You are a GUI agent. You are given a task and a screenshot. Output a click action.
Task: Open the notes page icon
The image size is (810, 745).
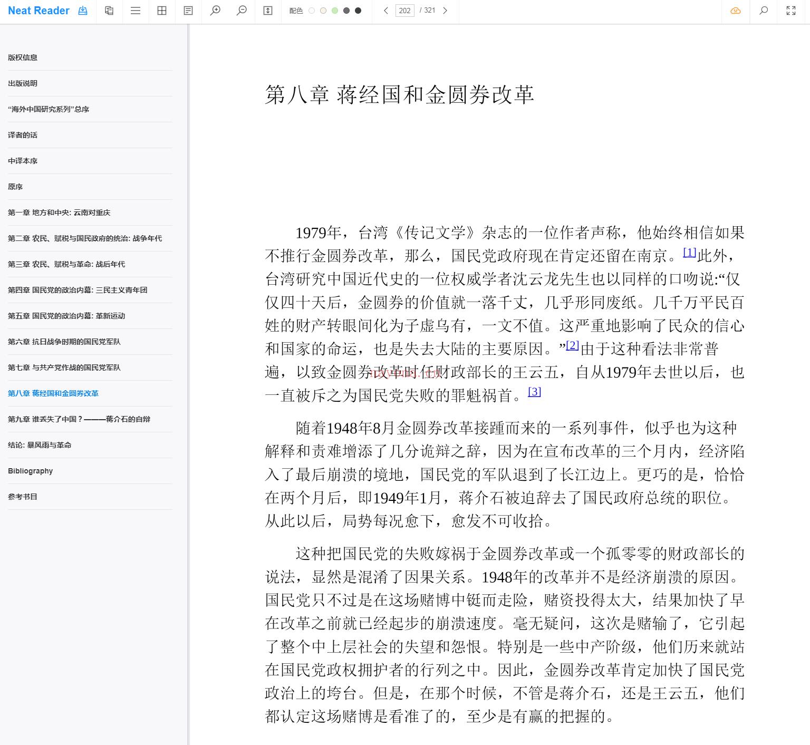(188, 11)
